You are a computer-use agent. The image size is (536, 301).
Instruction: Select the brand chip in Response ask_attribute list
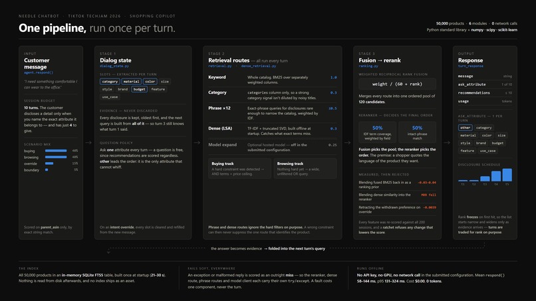click(x=481, y=143)
